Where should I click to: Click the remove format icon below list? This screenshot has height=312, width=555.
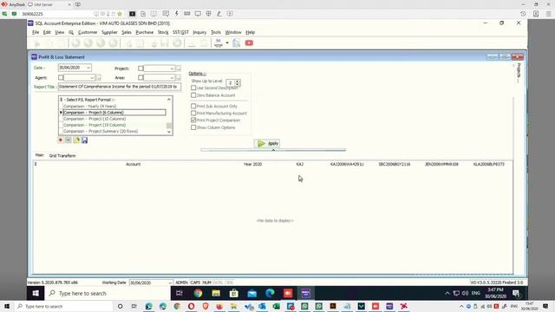(x=69, y=140)
